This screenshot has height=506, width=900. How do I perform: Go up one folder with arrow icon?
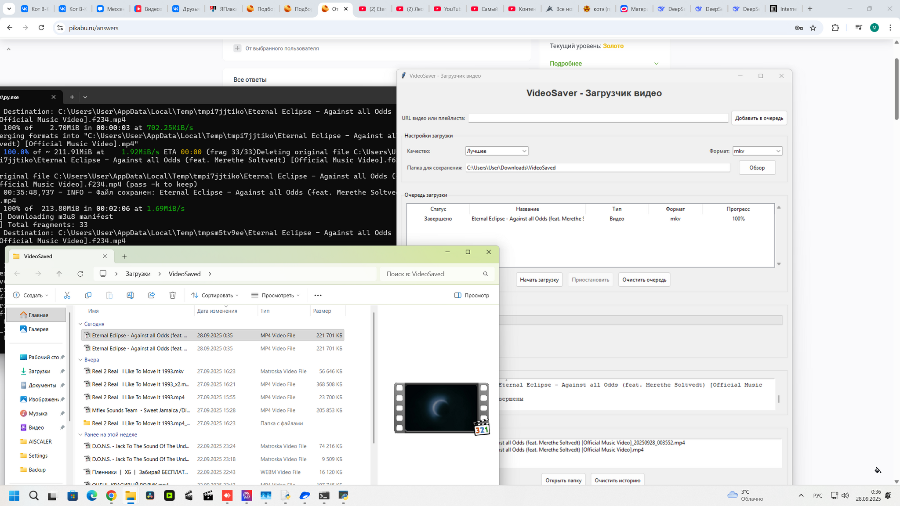pyautogui.click(x=59, y=274)
